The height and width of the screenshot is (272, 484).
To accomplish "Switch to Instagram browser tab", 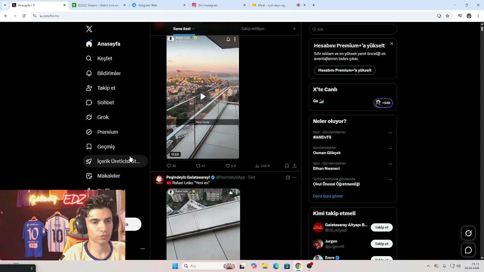I will pos(218,5).
